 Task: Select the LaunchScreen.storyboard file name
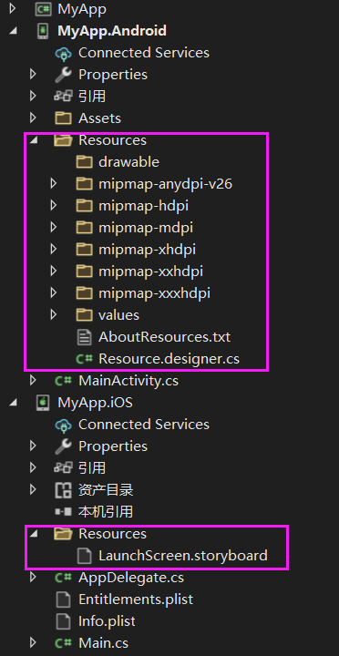(183, 556)
